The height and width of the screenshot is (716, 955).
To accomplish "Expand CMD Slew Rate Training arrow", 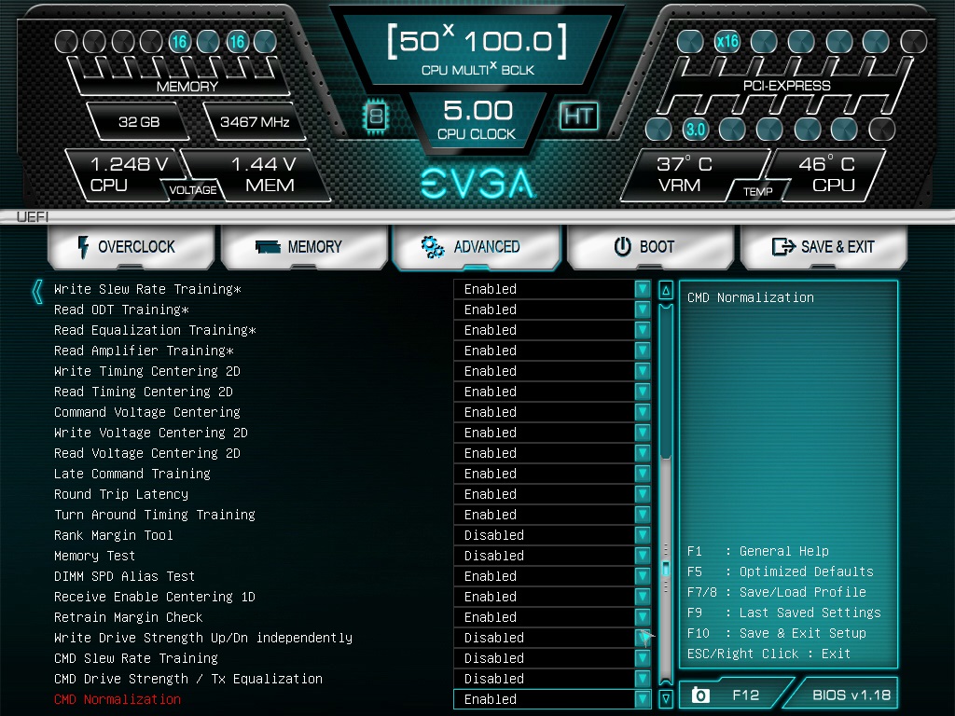I will click(642, 658).
